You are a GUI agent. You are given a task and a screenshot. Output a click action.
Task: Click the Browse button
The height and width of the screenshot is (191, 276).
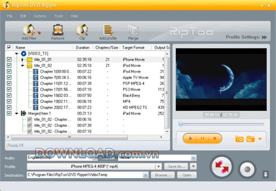coord(163,175)
